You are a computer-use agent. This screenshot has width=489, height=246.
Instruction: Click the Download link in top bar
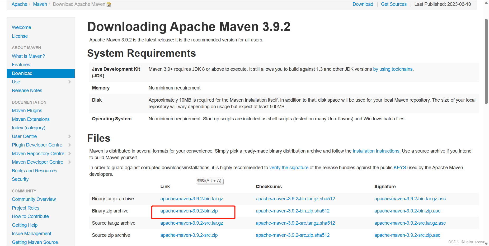(x=363, y=4)
